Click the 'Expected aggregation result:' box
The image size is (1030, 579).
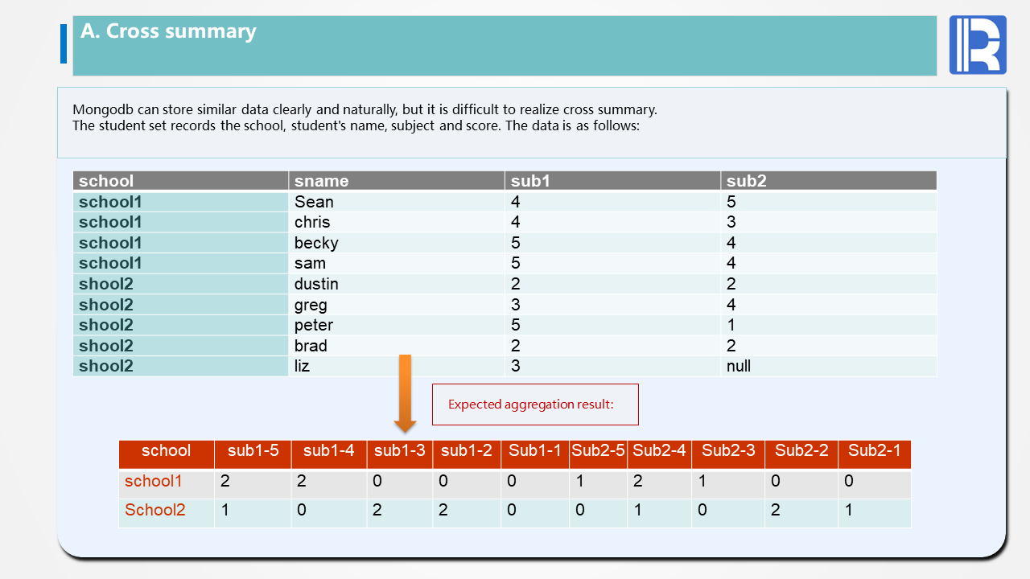(x=535, y=404)
